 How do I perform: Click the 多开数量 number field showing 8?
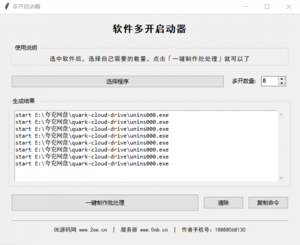(x=268, y=82)
